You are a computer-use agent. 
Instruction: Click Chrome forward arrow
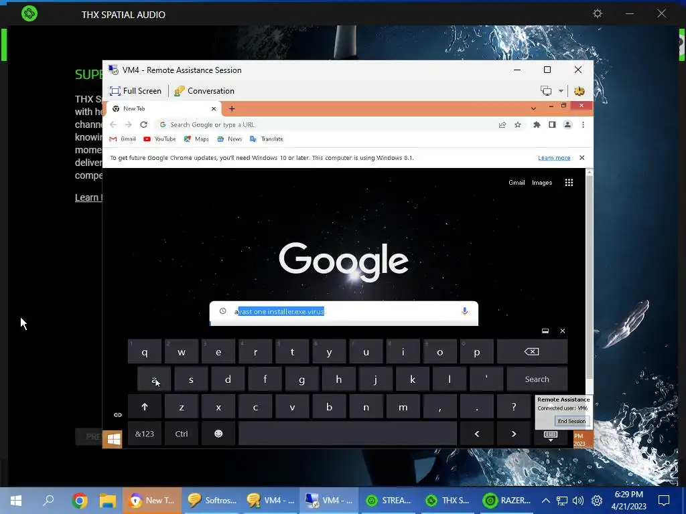[x=128, y=125]
